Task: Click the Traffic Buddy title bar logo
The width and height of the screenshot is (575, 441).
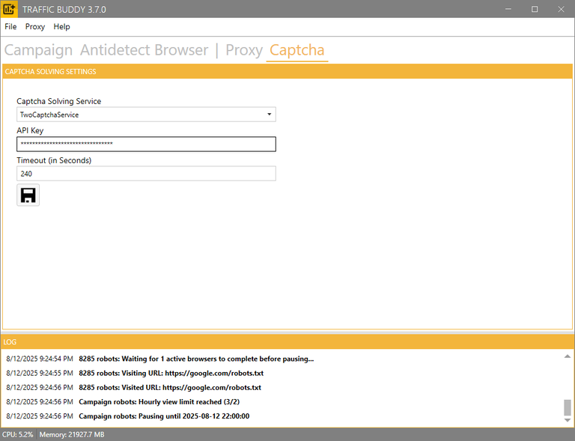Action: [10, 9]
